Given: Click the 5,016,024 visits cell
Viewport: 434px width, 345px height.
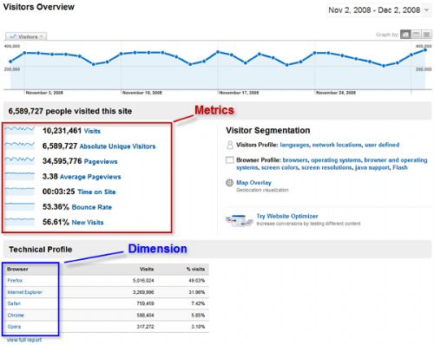Looking at the screenshot, I should pos(143,281).
